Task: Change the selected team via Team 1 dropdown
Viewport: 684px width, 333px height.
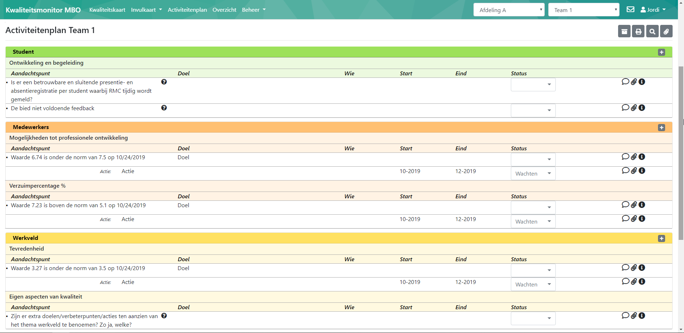Action: 584,10
